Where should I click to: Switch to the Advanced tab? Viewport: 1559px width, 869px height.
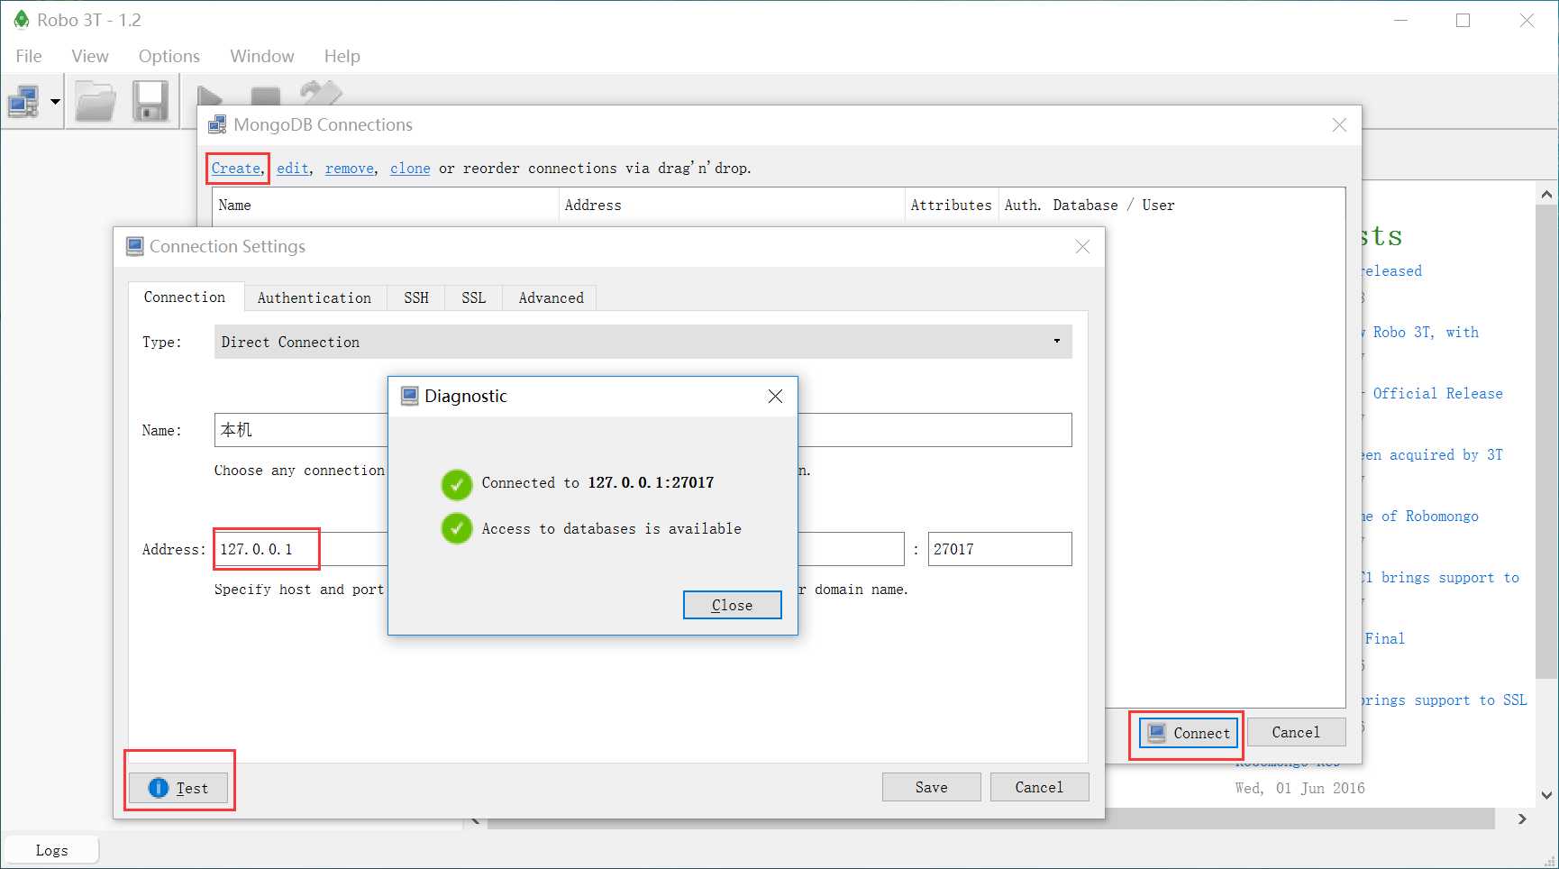pos(552,297)
